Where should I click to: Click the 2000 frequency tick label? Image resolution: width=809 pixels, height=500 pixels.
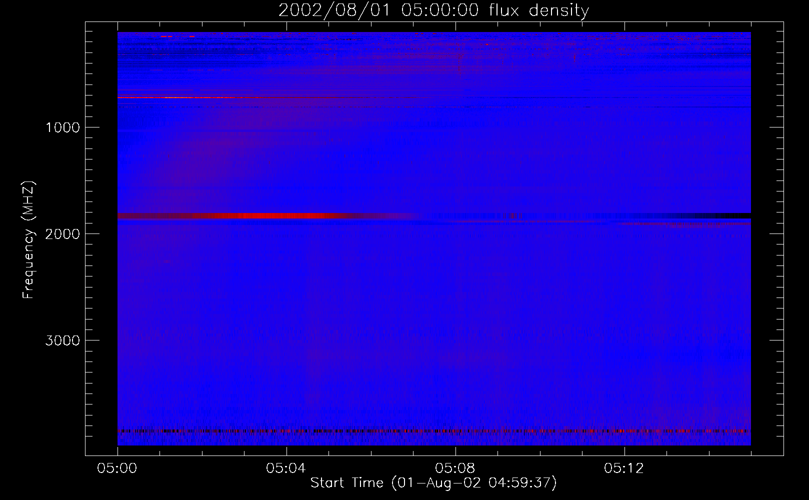(62, 234)
